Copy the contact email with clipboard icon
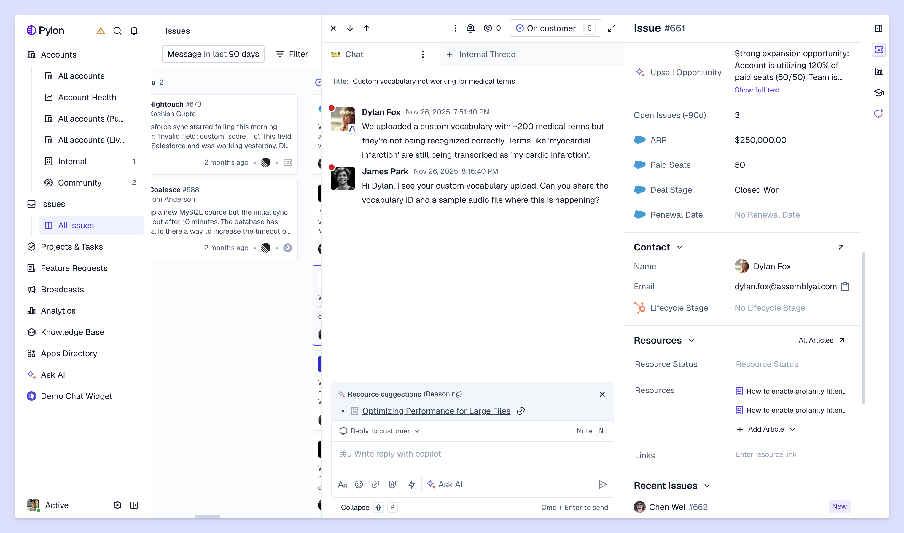The height and width of the screenshot is (533, 904). [845, 286]
